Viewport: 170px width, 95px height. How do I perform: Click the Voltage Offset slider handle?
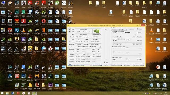coord(113,61)
